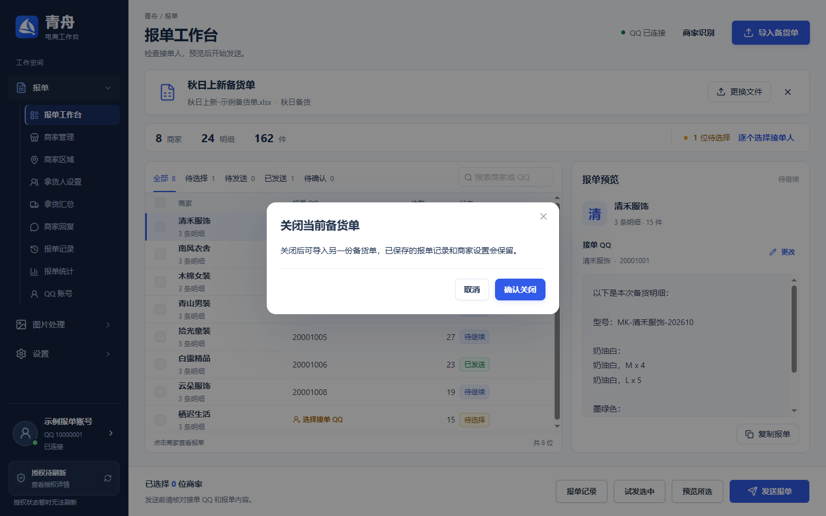
Task: Select 报单工作台 in the sidebar
Action: pyautogui.click(x=72, y=115)
